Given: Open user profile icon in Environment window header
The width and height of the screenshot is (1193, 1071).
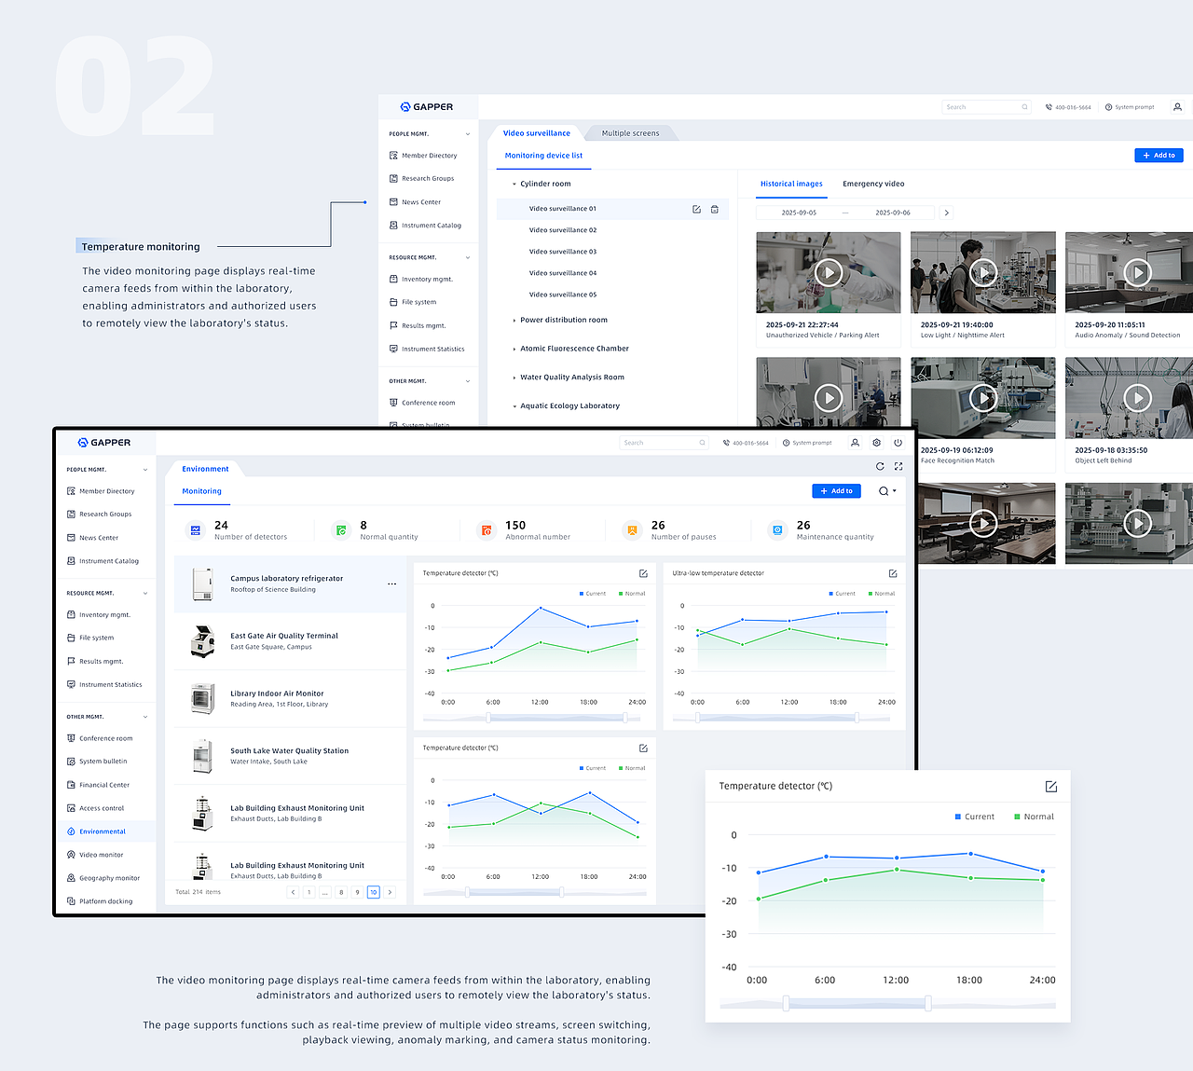Looking at the screenshot, I should click(x=855, y=443).
